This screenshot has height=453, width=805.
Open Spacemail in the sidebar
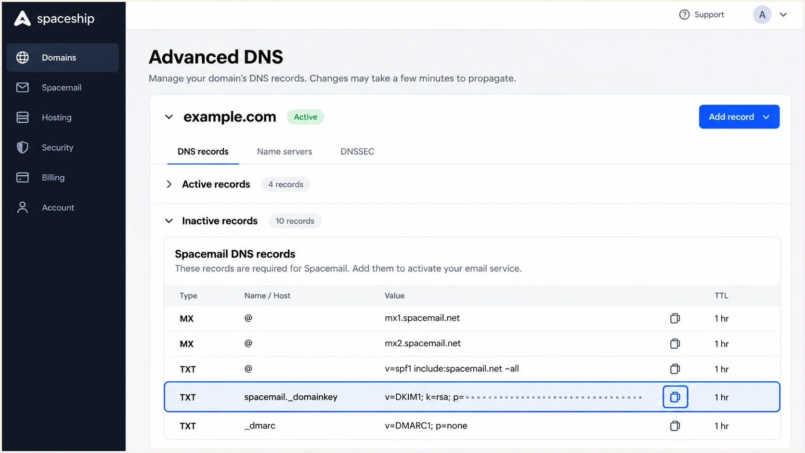[63, 88]
